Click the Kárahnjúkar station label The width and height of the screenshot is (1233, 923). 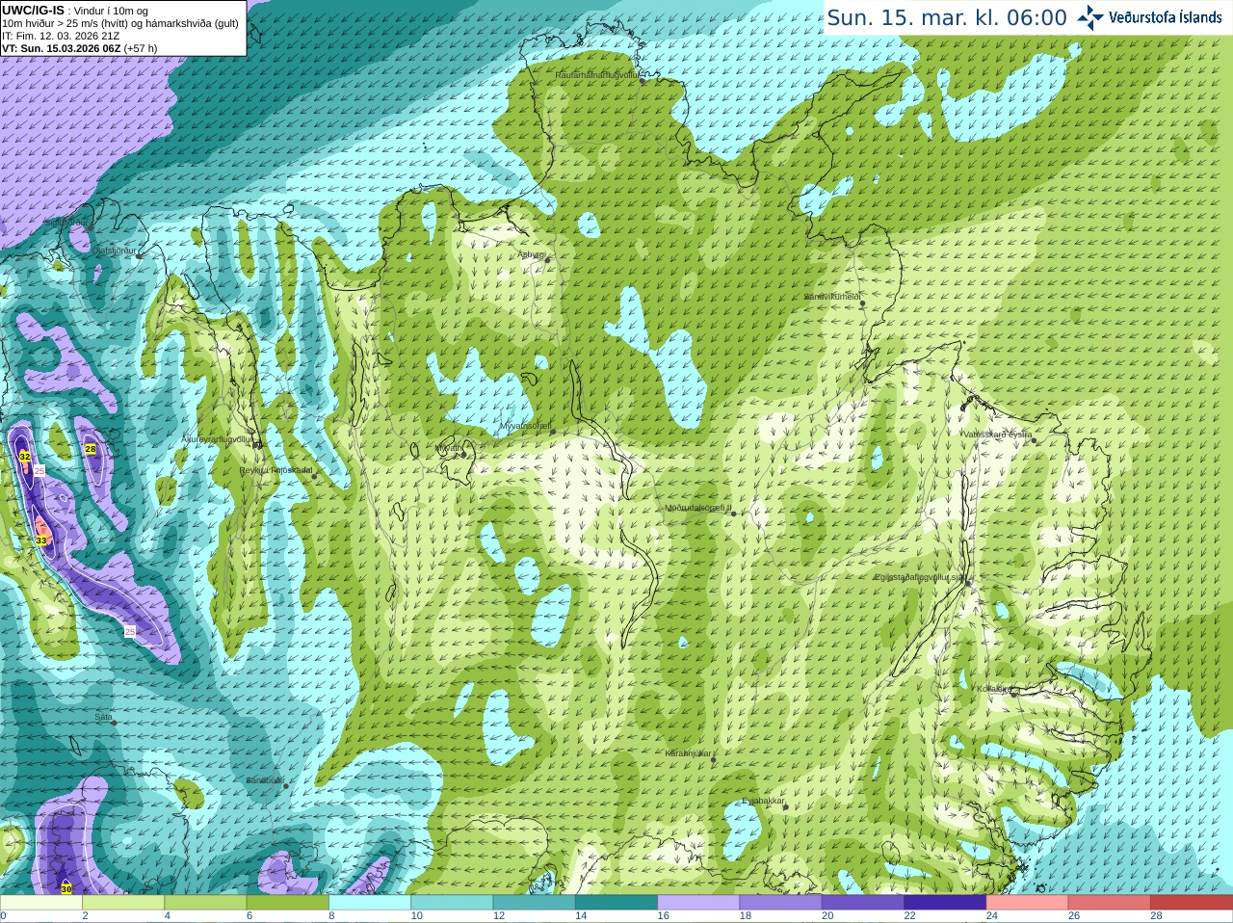pyautogui.click(x=689, y=753)
